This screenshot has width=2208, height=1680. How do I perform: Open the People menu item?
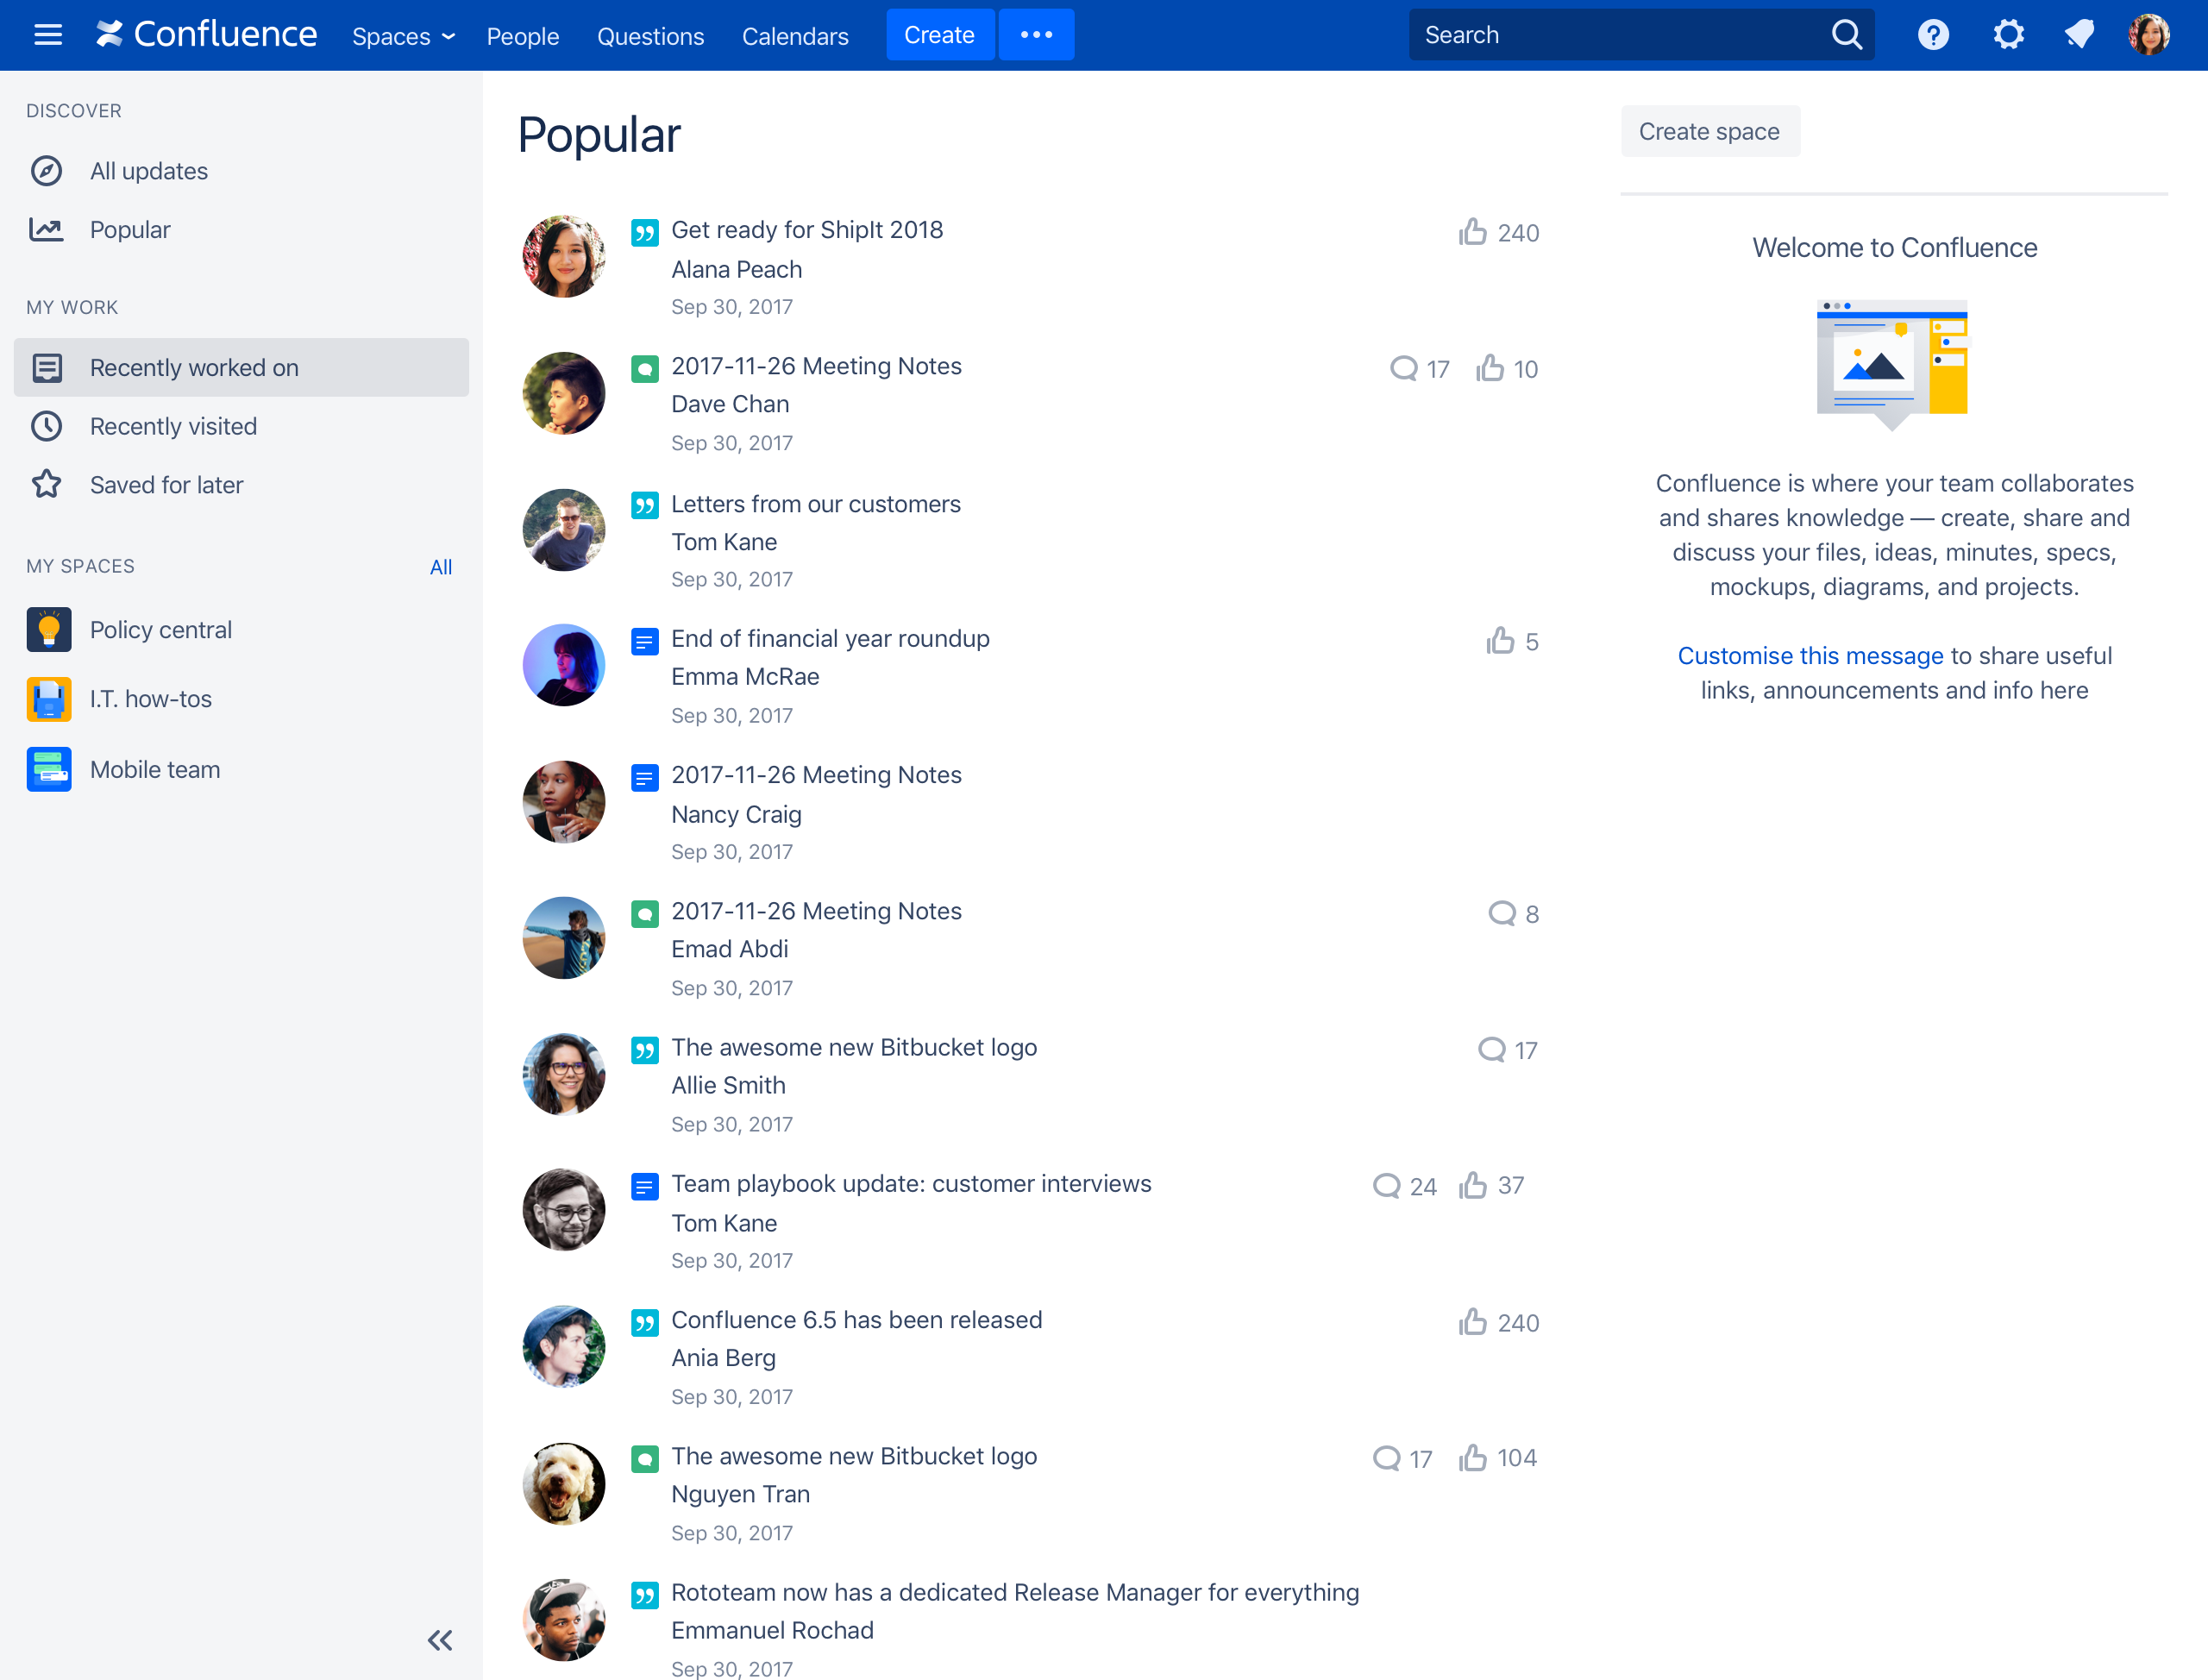523,36
